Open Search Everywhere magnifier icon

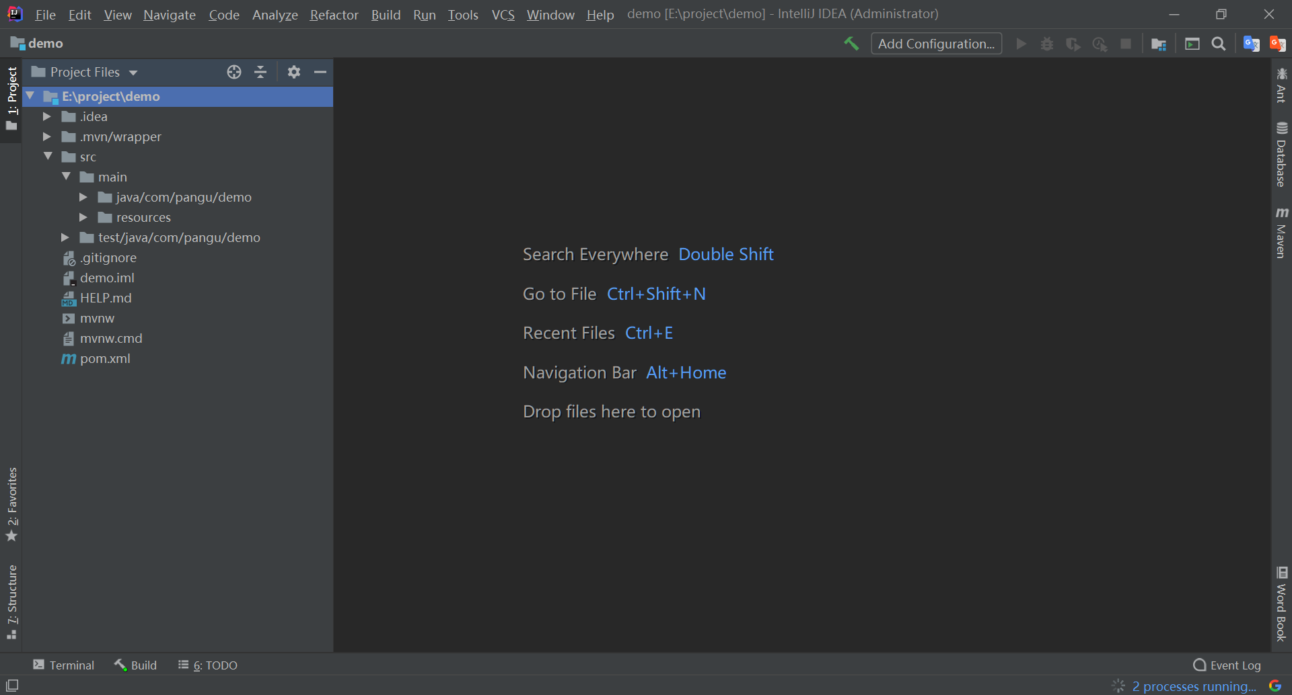tap(1219, 44)
